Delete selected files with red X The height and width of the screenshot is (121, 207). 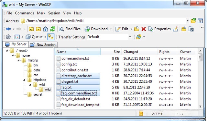pos(144,29)
